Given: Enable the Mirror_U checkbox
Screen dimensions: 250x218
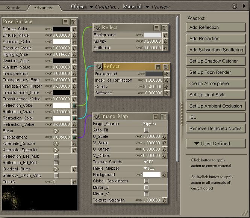Looking at the screenshot, I should (146, 187).
